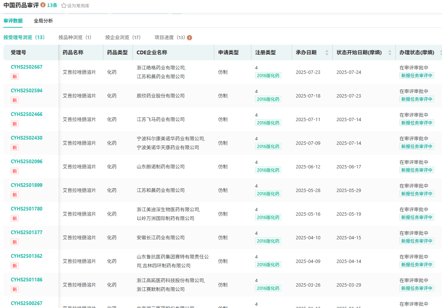
Task: Click the info icon beside 中国药品审评 title
Action: pyautogui.click(x=43, y=5)
